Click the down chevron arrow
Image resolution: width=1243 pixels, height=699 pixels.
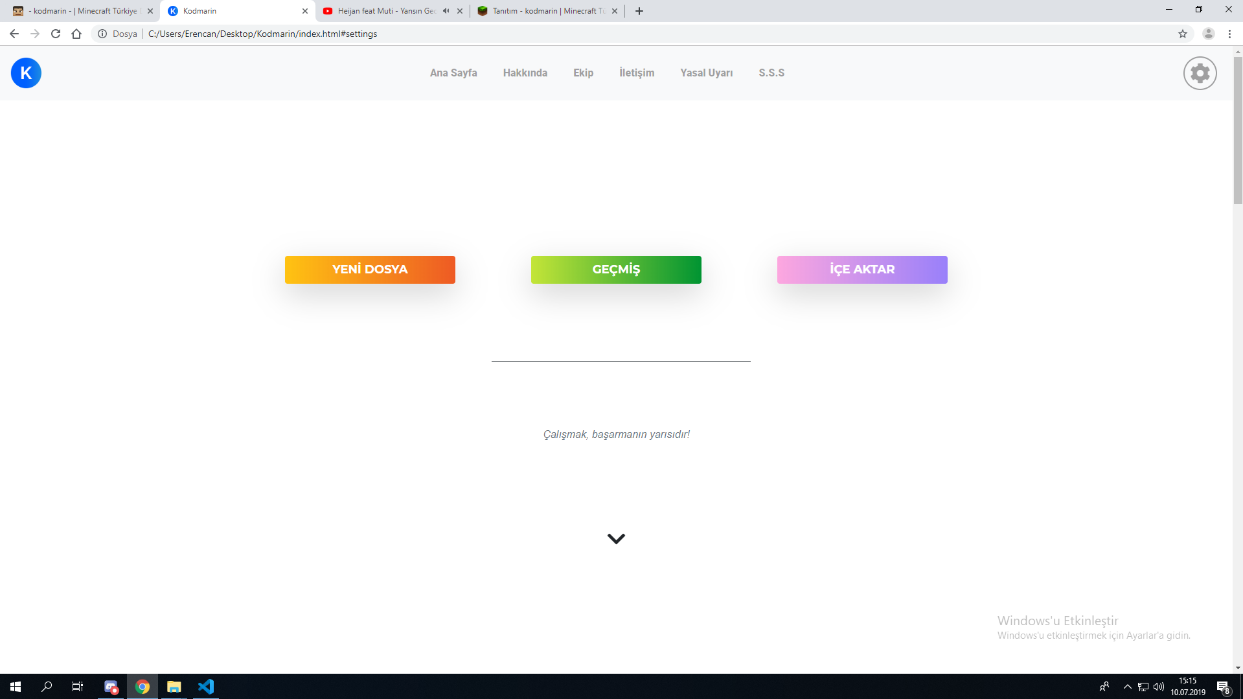click(x=616, y=539)
